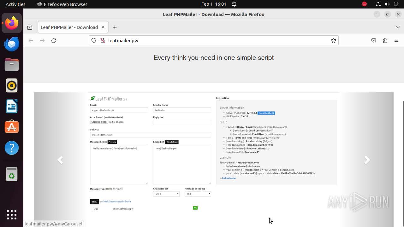Viewport: 404px width, 227px height.
Task: Click the red do-not-disturb tray indicator
Action: coord(364,4)
